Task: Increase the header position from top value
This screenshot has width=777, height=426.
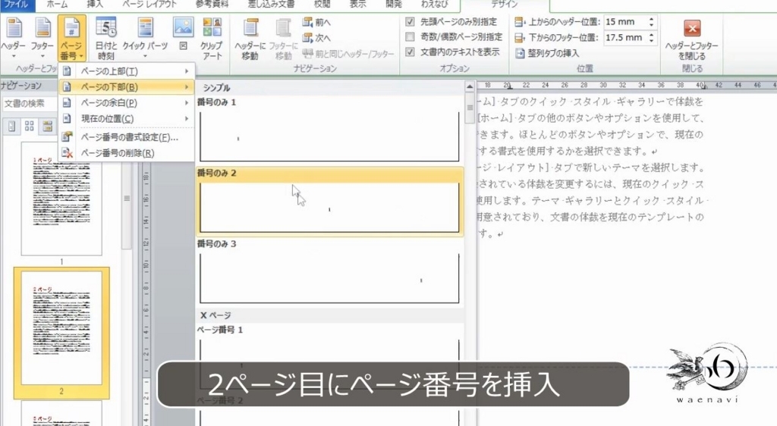Action: pos(651,19)
